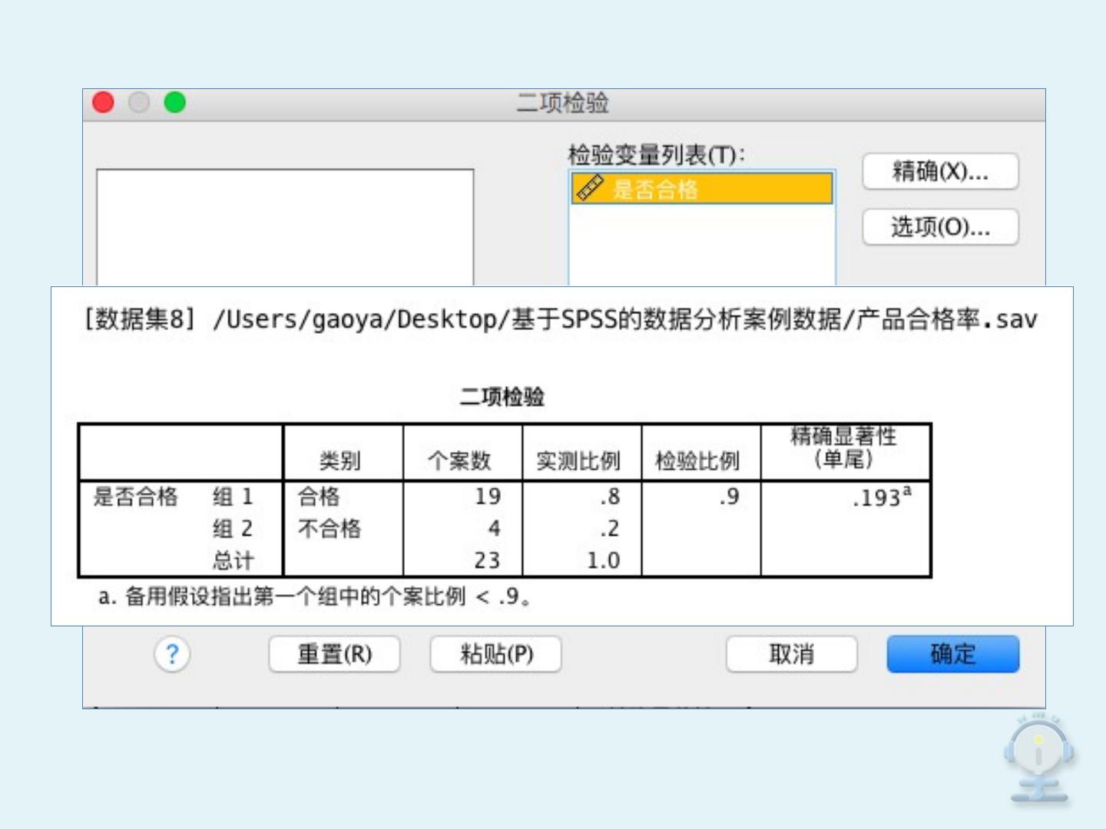Click the ruler scale icon beside 是否合格
This screenshot has width=1106, height=829.
[590, 188]
